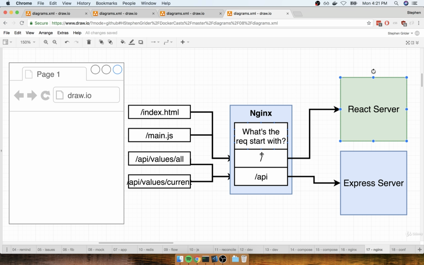424x265 pixels.
Task: Switch to the first diagrams.xml browser tab
Action: click(x=56, y=14)
